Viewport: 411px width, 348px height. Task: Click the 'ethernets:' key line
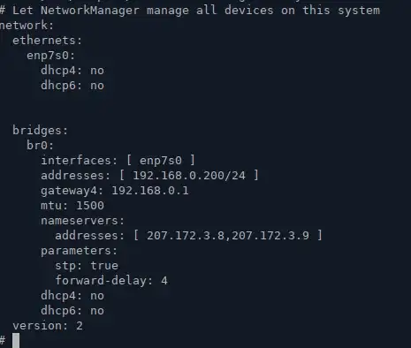(47, 41)
